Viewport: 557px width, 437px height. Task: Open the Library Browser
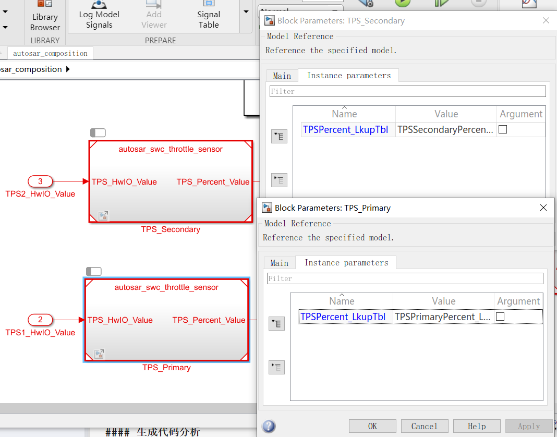pos(45,16)
